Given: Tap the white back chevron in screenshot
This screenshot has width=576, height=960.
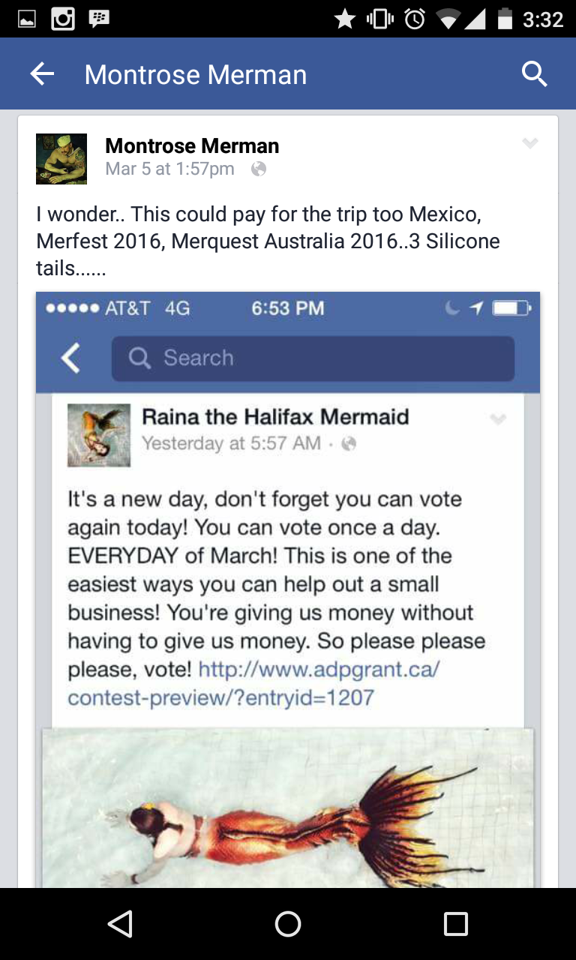Looking at the screenshot, I should click(x=70, y=358).
